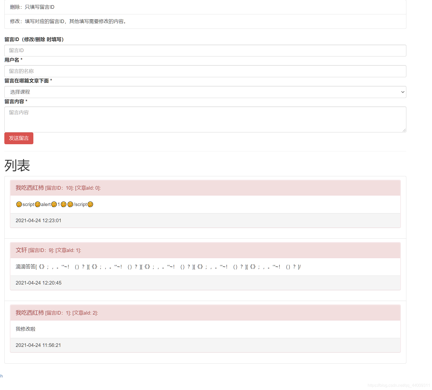This screenshot has width=432, height=390.
Task: Expand the article selection combo box
Action: [x=205, y=92]
